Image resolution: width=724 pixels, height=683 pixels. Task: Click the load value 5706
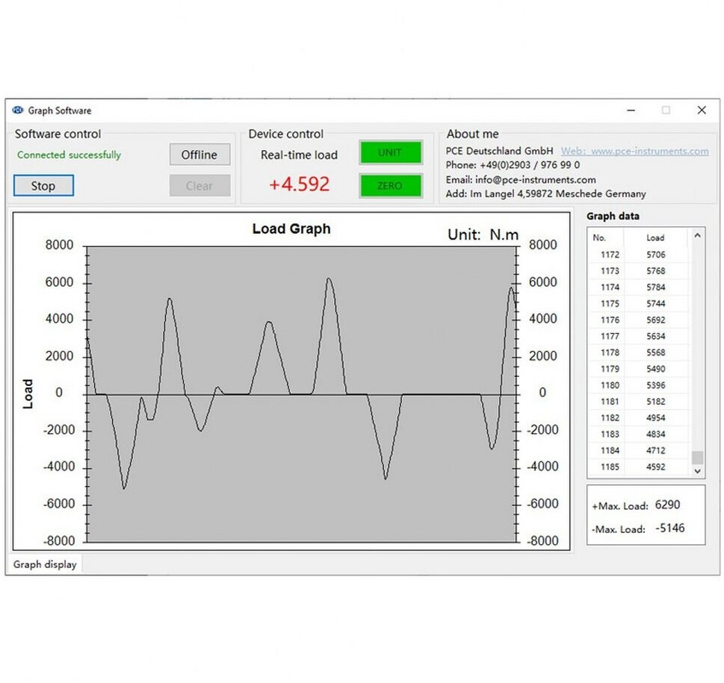click(x=656, y=255)
